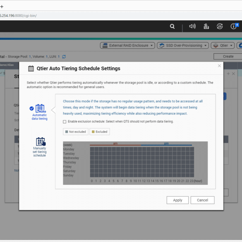This screenshot has height=242, width=242.
Task: Open background tasks stack icon
Action: click(206, 26)
